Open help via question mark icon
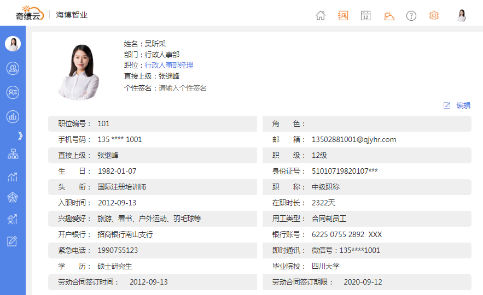The width and height of the screenshot is (483, 295). pos(411,15)
